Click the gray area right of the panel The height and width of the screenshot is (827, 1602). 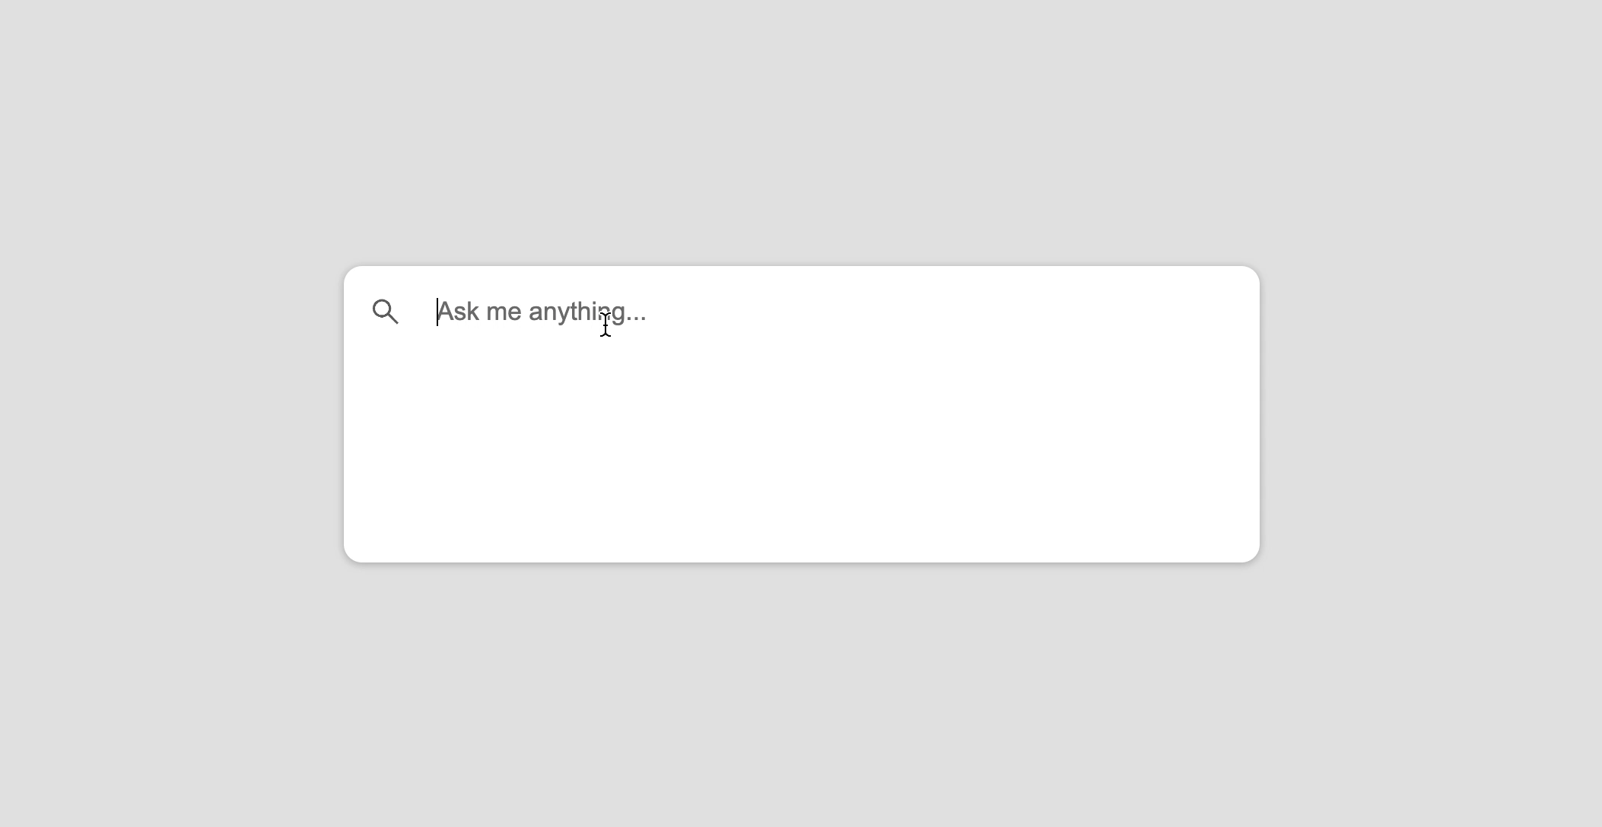coord(1431,414)
